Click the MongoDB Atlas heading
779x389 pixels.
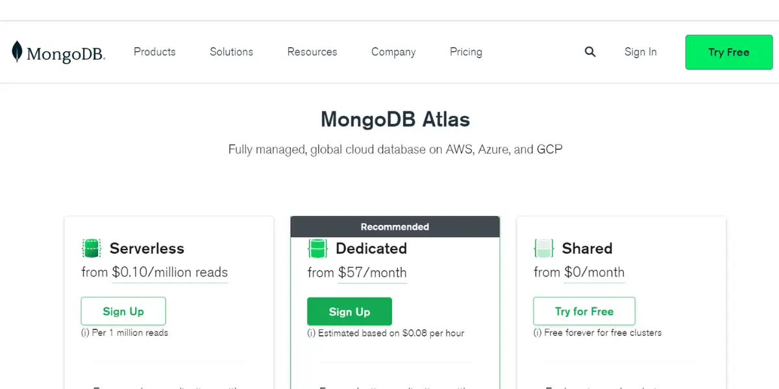395,119
